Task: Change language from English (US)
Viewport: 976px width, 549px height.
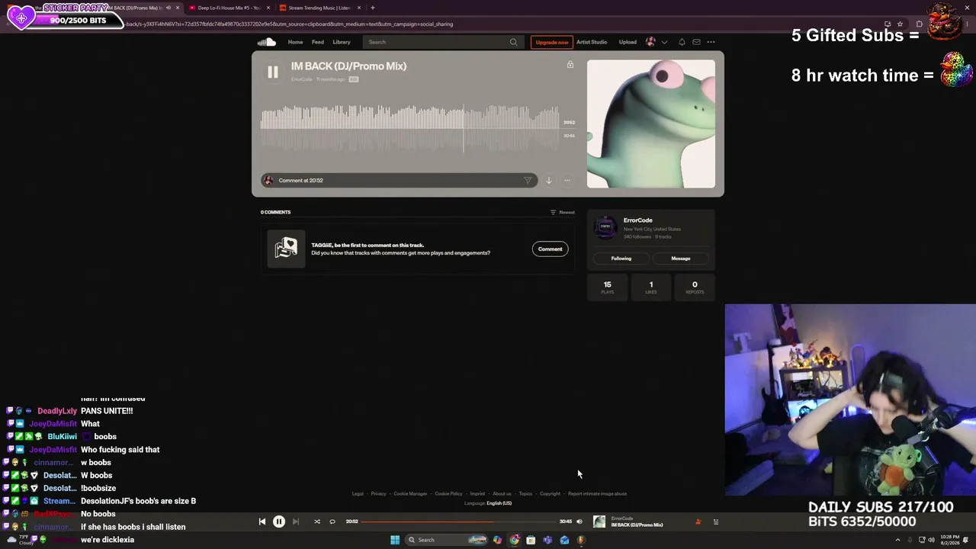Action: coord(499,503)
